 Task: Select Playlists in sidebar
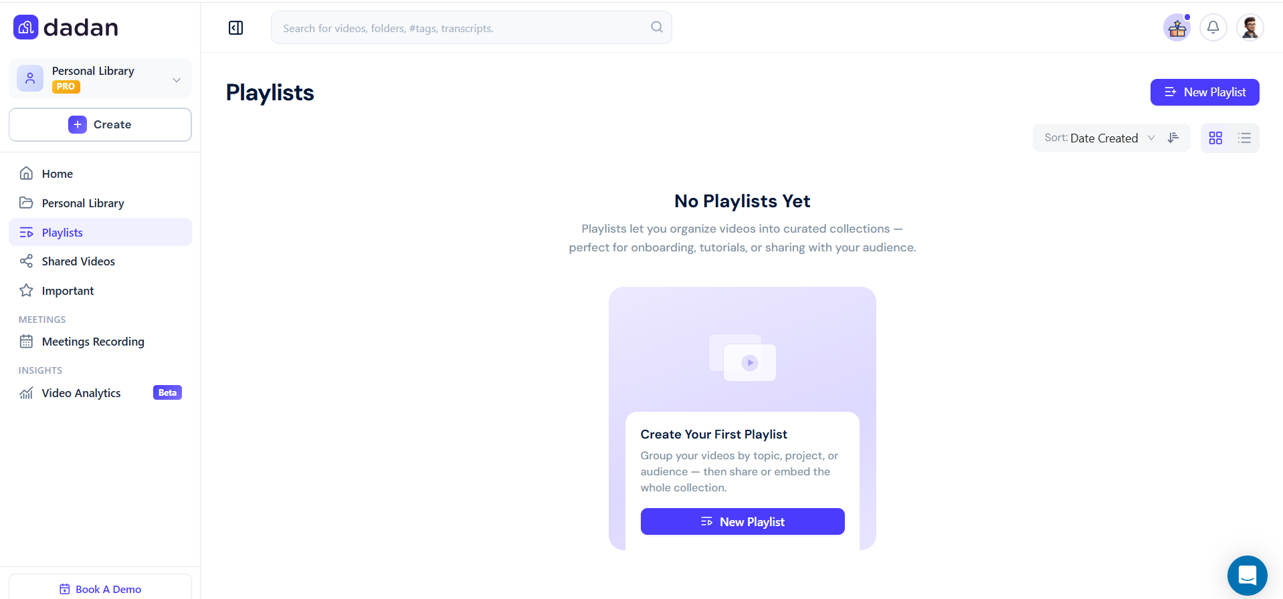pos(100,232)
